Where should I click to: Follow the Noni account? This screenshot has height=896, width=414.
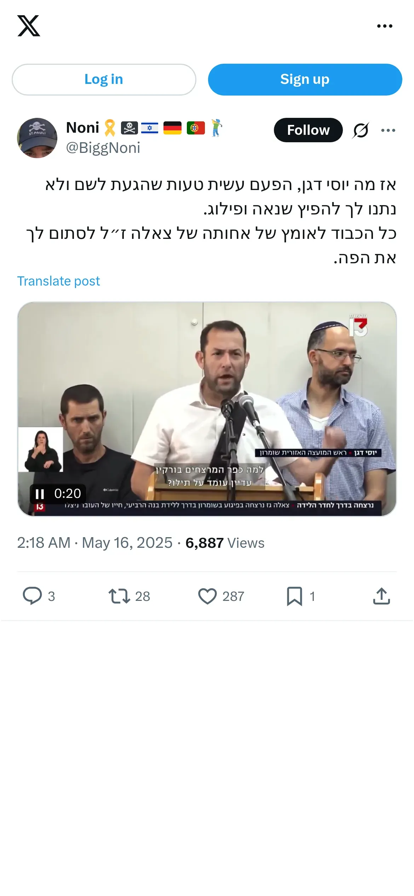click(308, 130)
